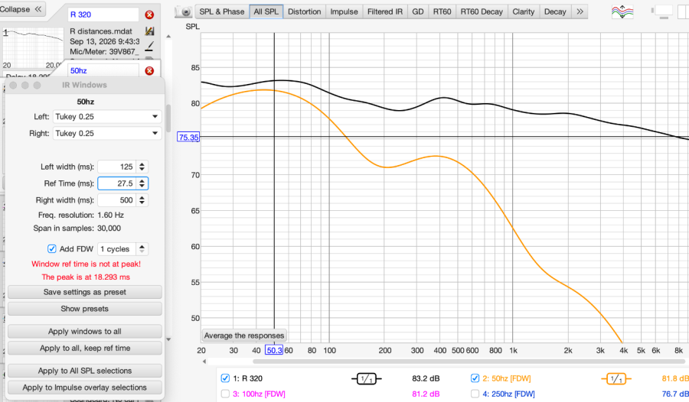The image size is (689, 402).
Task: Enable the 4: 250hz [FDW] trace checkbox
Action: coord(475,394)
